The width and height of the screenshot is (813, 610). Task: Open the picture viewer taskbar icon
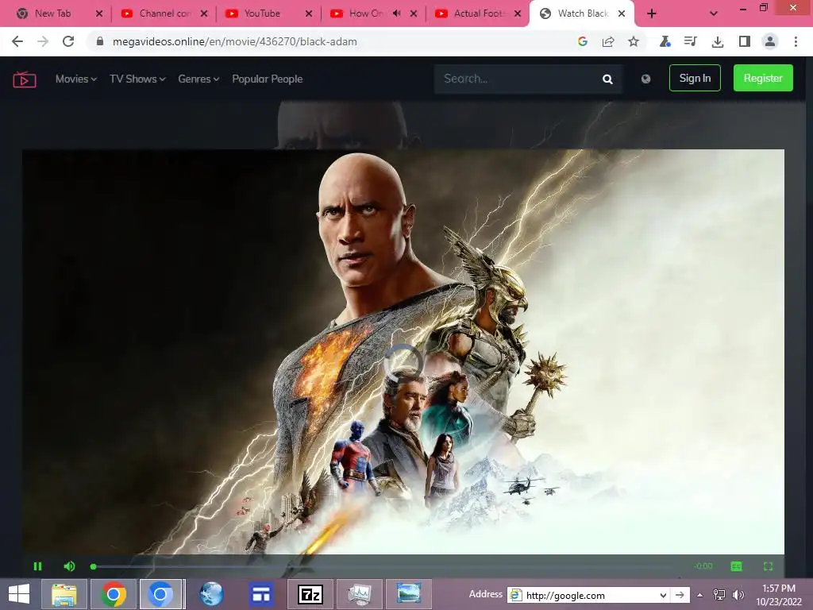tap(409, 594)
